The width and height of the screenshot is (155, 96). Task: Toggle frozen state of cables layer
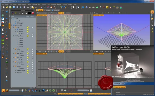point(33,49)
